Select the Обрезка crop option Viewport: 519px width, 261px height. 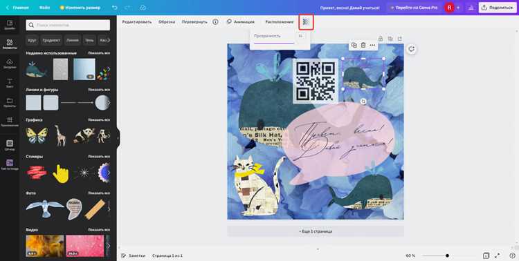point(167,22)
